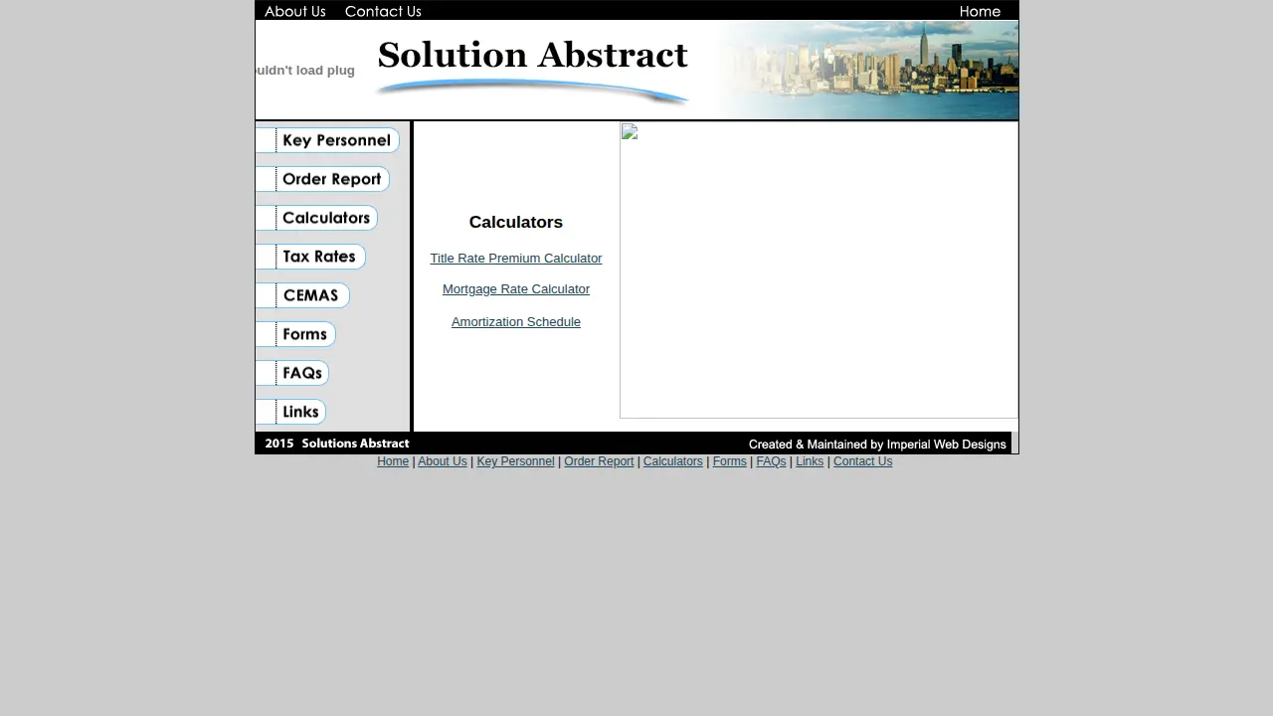Open footer Order Report link
1273x716 pixels.
click(599, 461)
